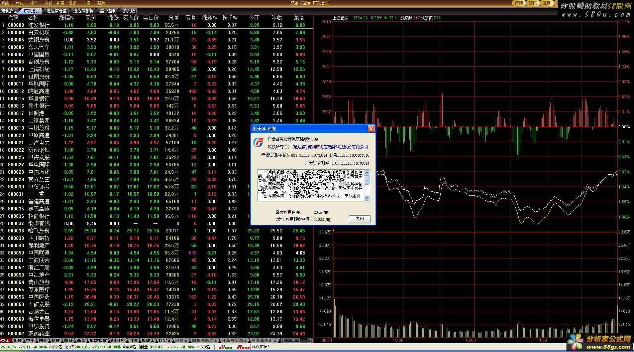Select the Ｂ股 bottom category tab
Viewport: 634px width, 352px height.
pos(56,340)
